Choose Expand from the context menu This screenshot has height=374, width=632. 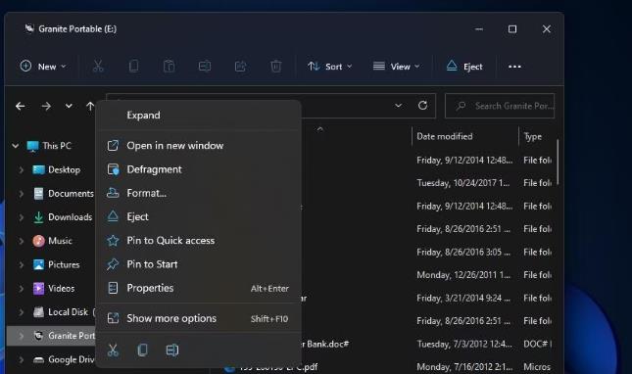click(x=199, y=116)
